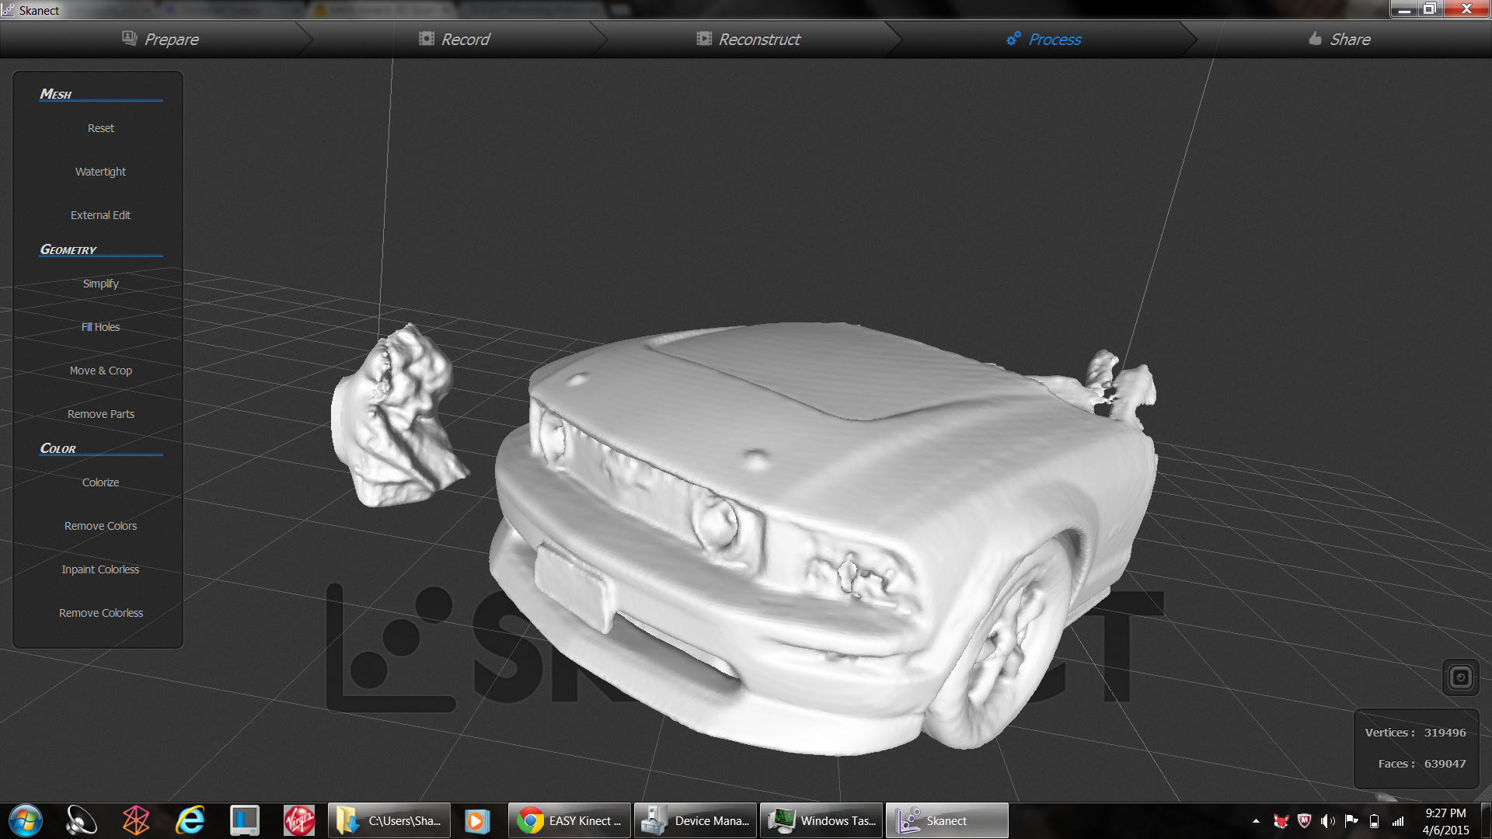Image resolution: width=1492 pixels, height=839 pixels.
Task: Open the Simplify geometry option
Action: (x=100, y=284)
